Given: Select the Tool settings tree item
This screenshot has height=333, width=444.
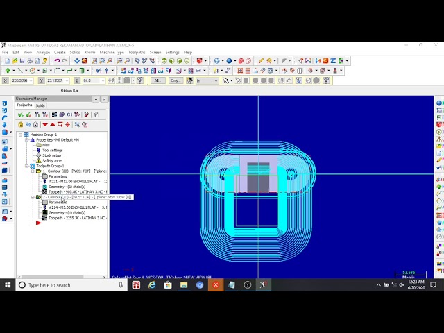Looking at the screenshot, I should (x=53, y=151).
